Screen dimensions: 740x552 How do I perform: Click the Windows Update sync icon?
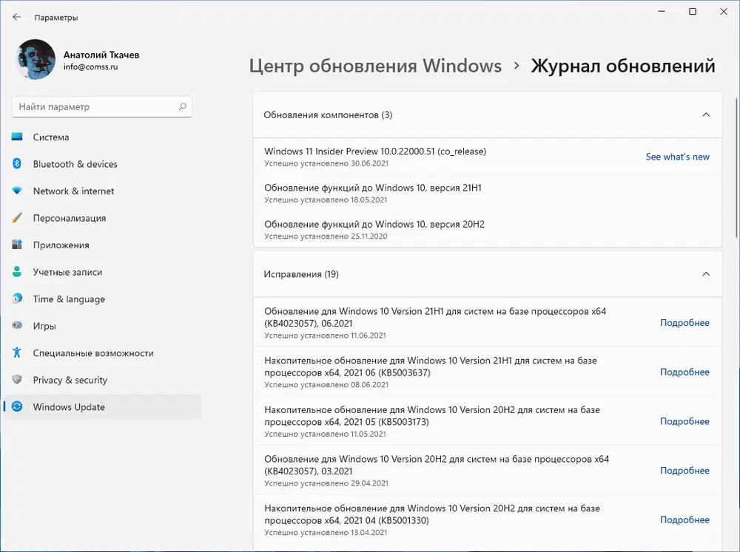tap(17, 406)
